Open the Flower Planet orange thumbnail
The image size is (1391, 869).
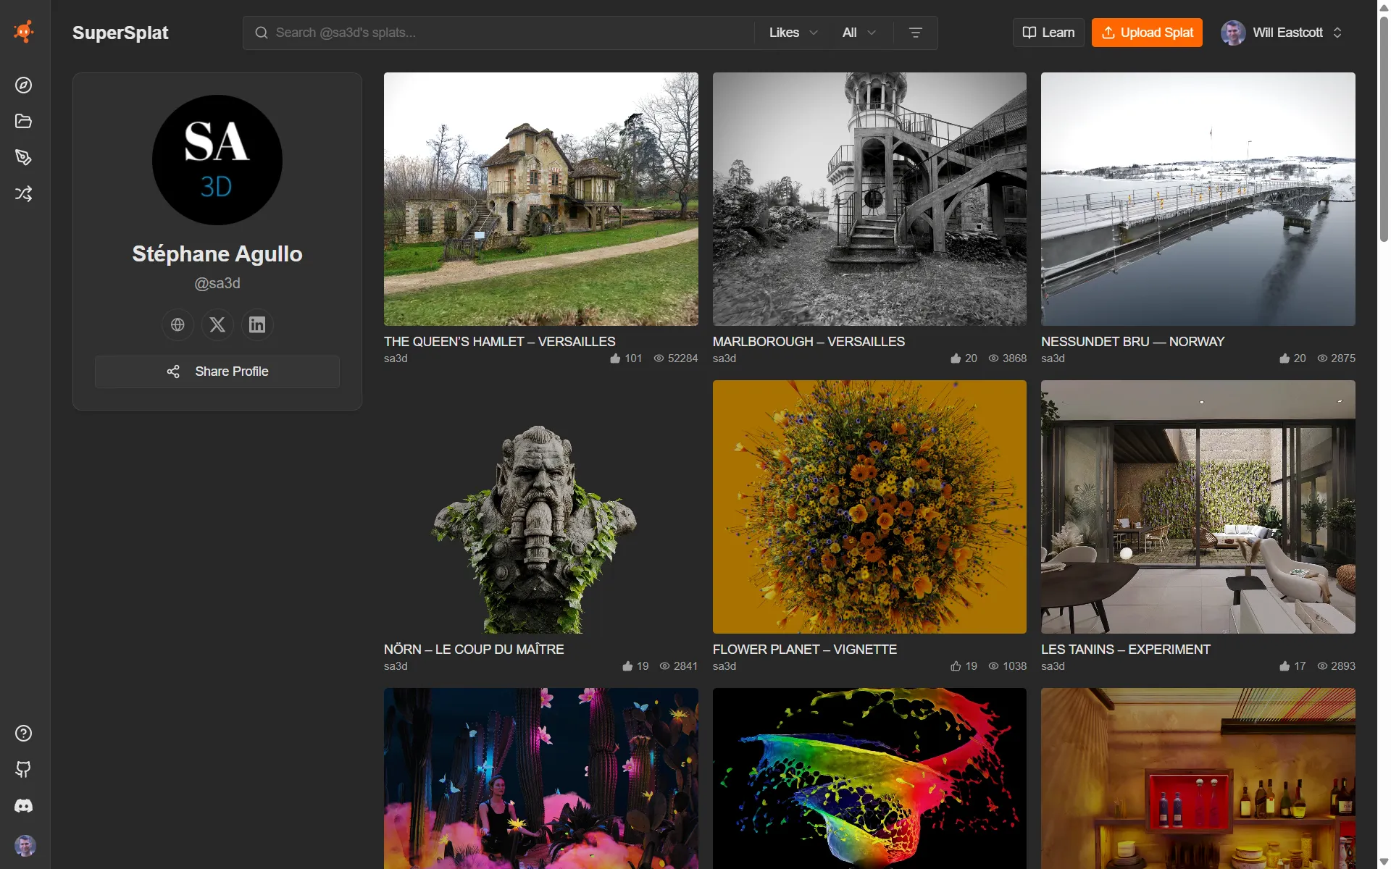(x=869, y=507)
